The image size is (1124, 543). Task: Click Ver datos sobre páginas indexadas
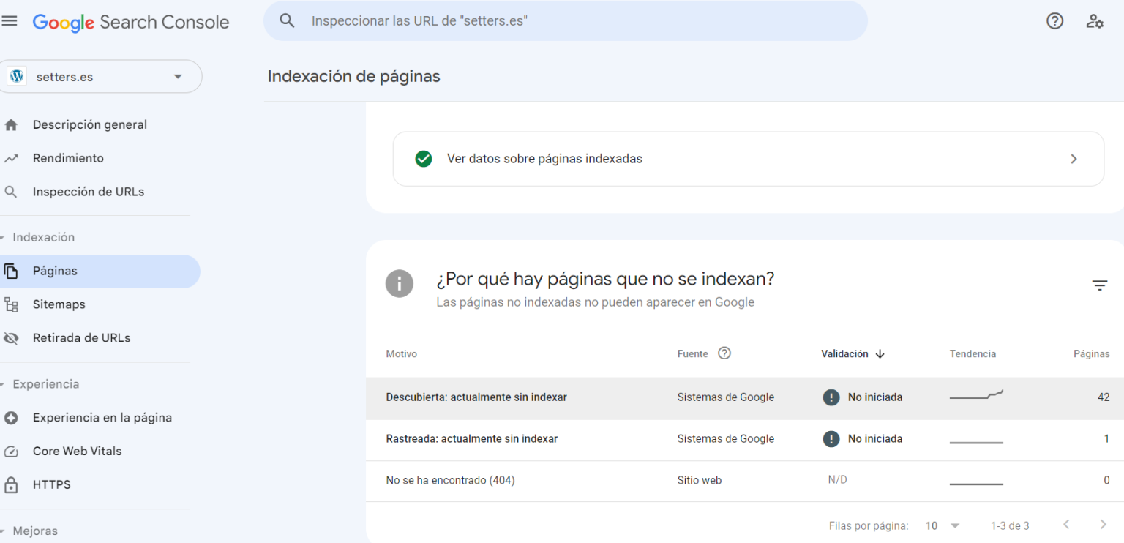tap(748, 159)
